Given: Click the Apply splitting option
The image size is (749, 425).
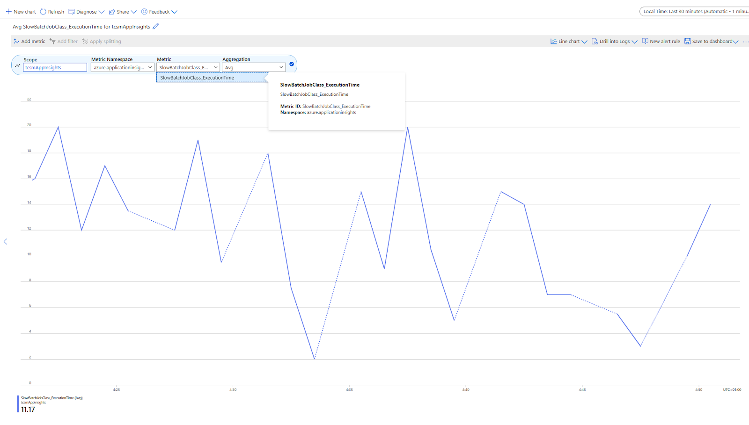Looking at the screenshot, I should 102,41.
